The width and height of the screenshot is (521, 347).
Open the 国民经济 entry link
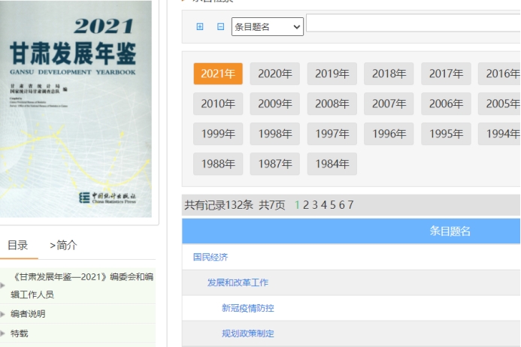[211, 257]
